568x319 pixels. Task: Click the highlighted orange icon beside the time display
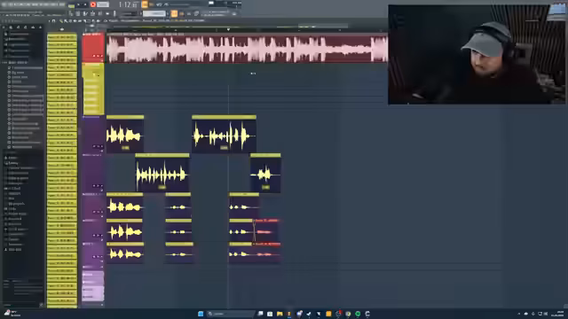[145, 4]
